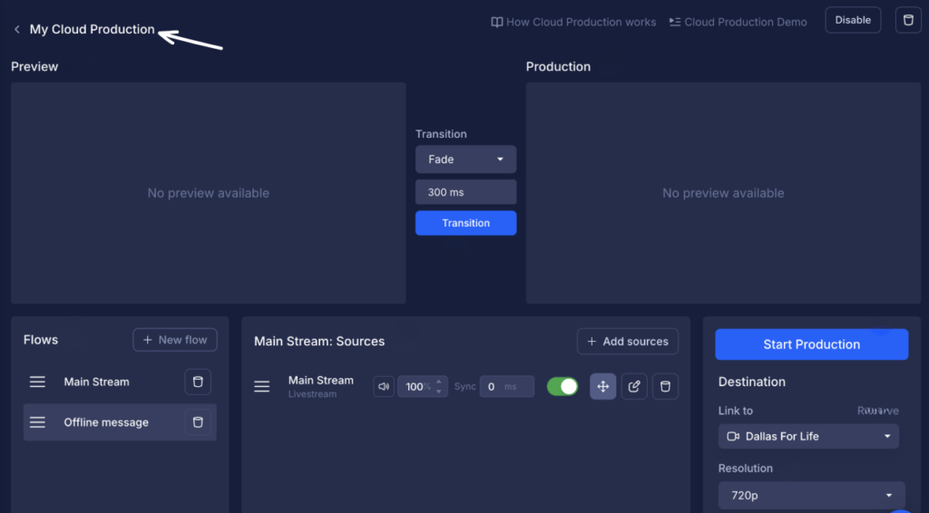Click the Start Production button
Viewport: 929px width, 513px height.
coord(812,344)
